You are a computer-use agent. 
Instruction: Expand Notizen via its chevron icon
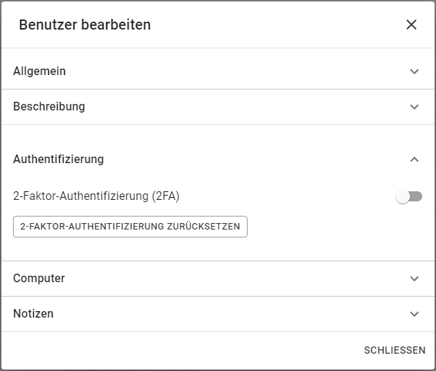414,314
